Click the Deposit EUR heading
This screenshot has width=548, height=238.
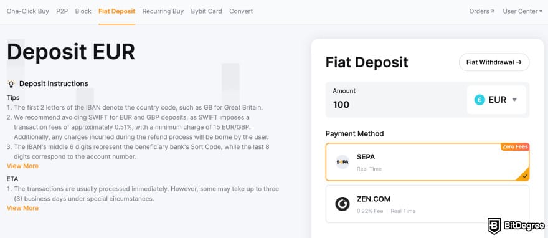coord(71,52)
